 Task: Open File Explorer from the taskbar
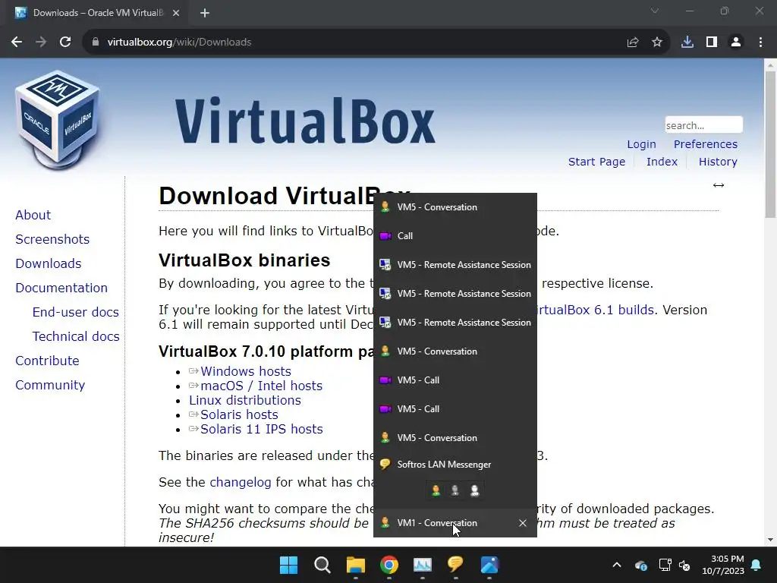(x=356, y=565)
